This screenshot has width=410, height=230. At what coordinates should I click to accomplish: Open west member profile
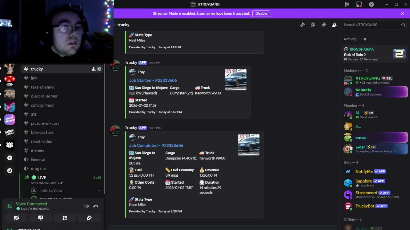pyautogui.click(x=375, y=149)
